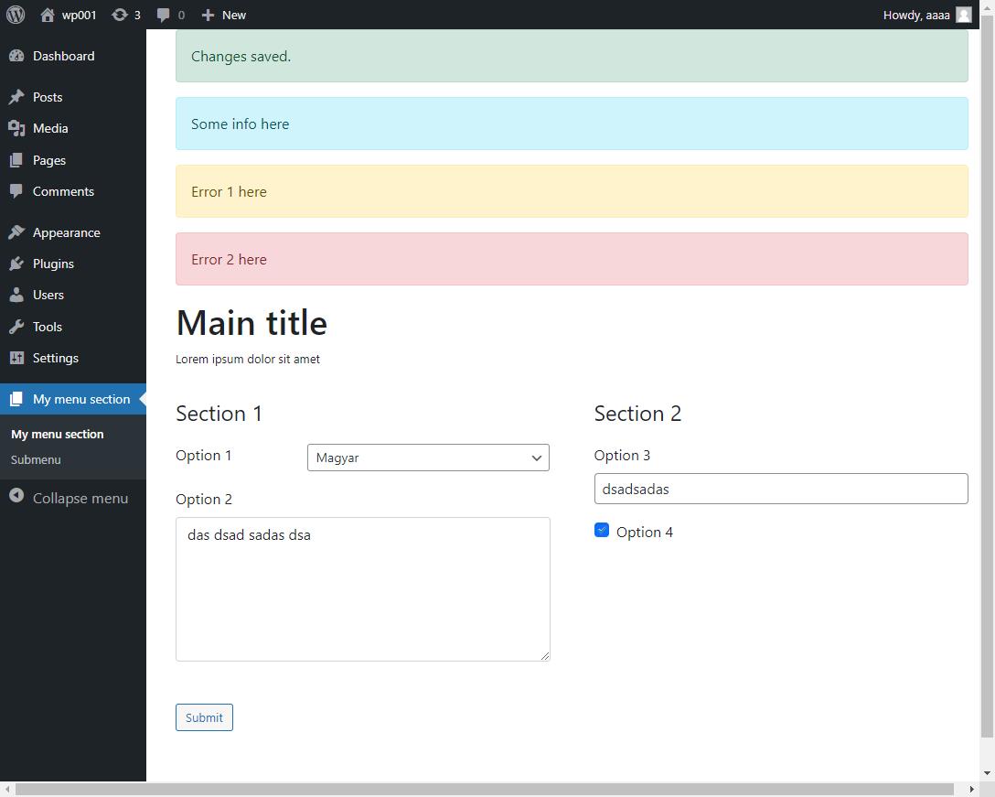The height and width of the screenshot is (797, 995).
Task: Open the Users menu
Action: pos(73,295)
